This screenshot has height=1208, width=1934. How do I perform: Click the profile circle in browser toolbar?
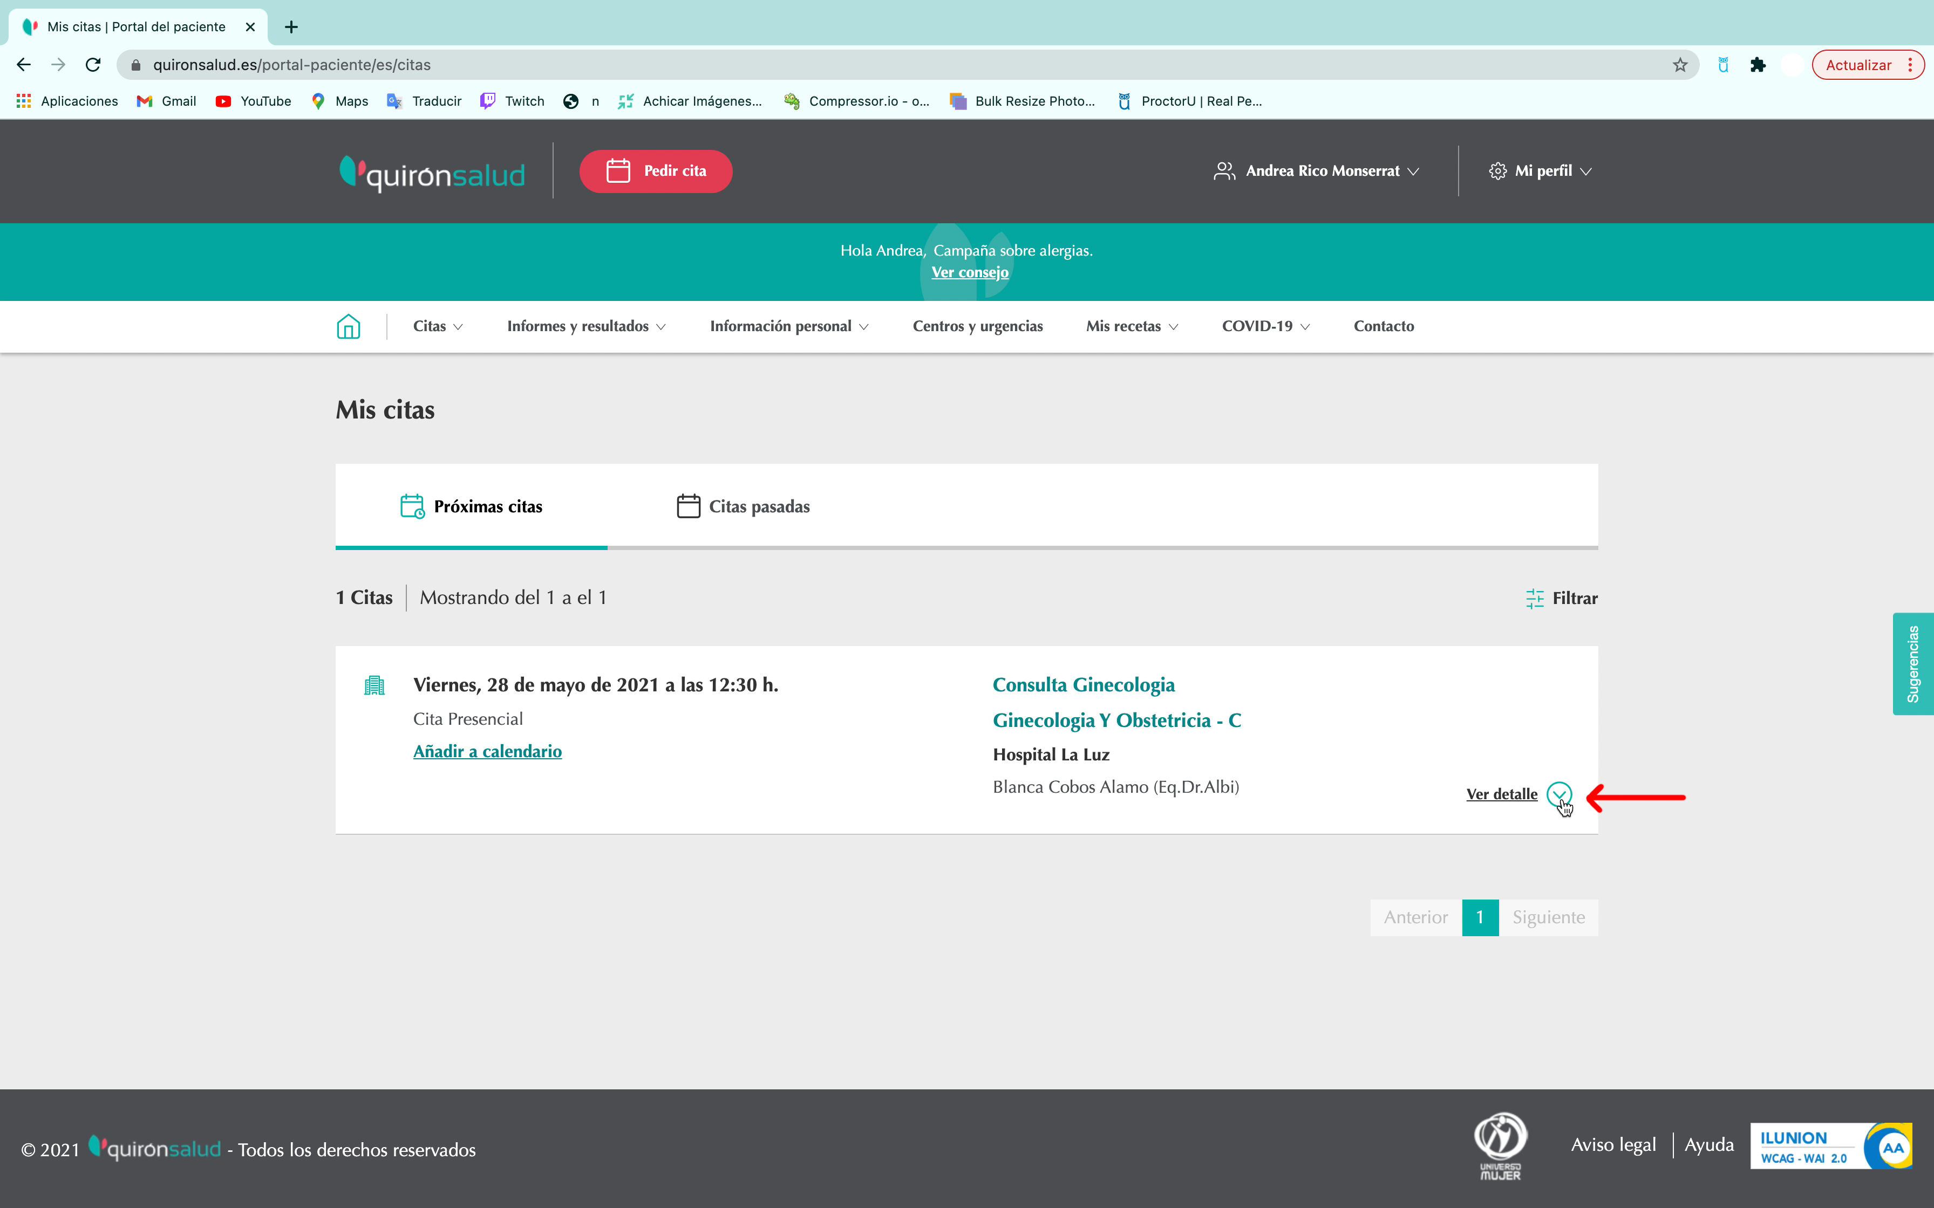[1792, 65]
